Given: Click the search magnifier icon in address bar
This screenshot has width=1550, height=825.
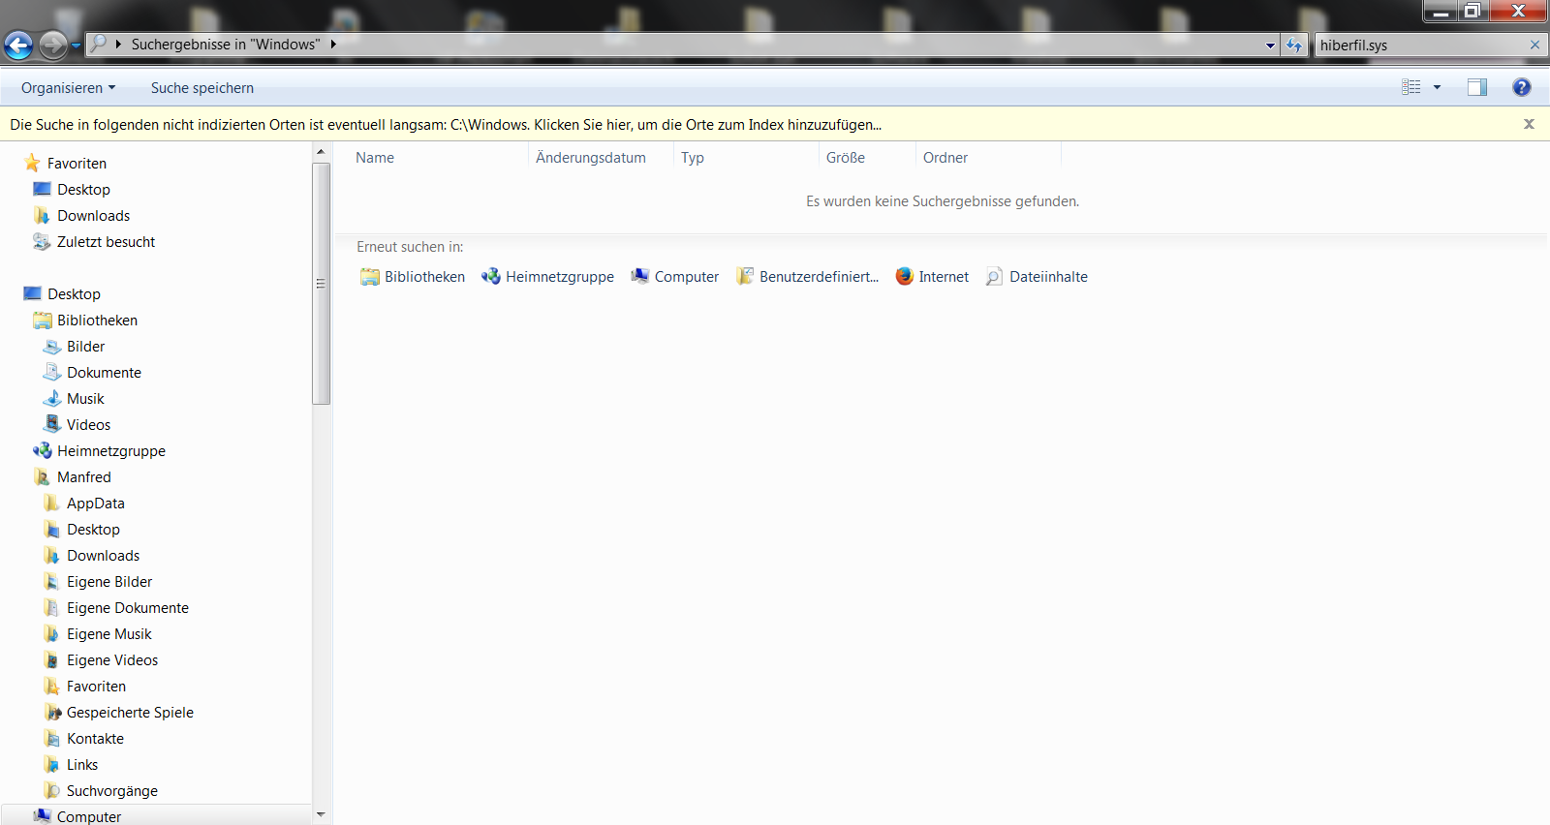Looking at the screenshot, I should [99, 44].
